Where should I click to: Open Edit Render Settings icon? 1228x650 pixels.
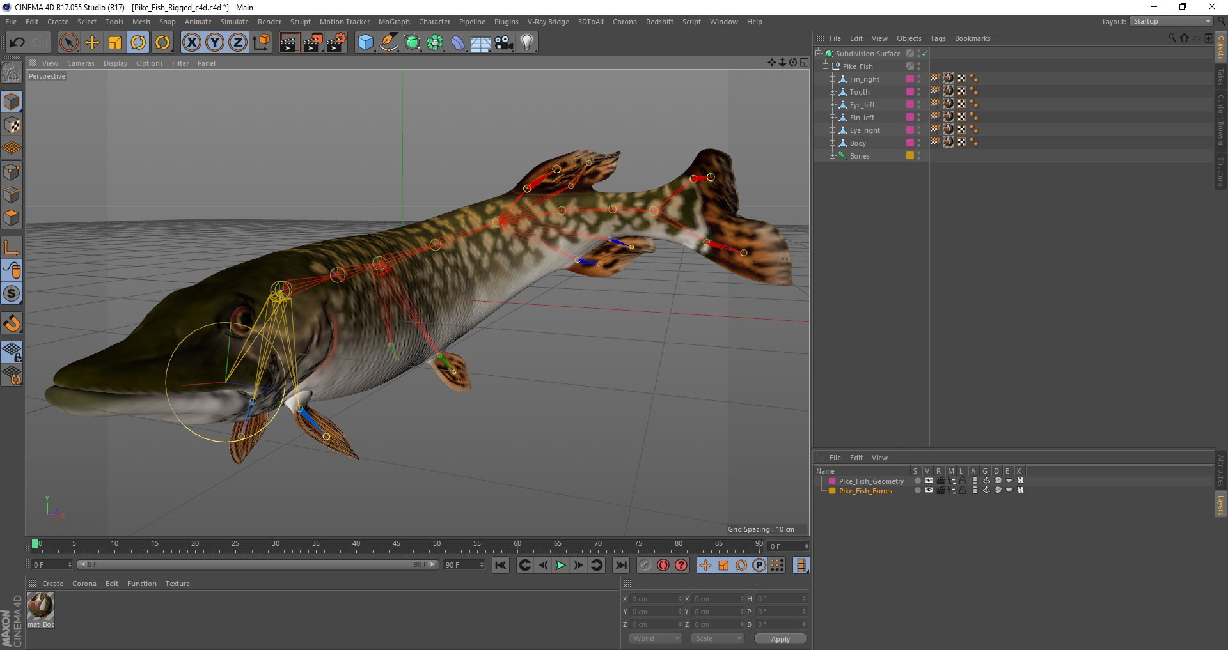(336, 43)
